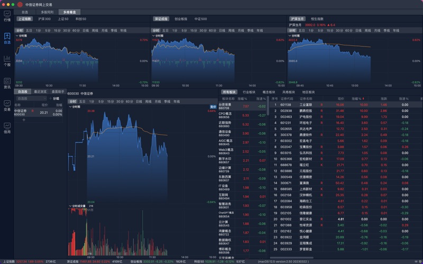Click the 中信证券 app logo in the title bar
The height and width of the screenshot is (264, 423).
pos(20,5)
